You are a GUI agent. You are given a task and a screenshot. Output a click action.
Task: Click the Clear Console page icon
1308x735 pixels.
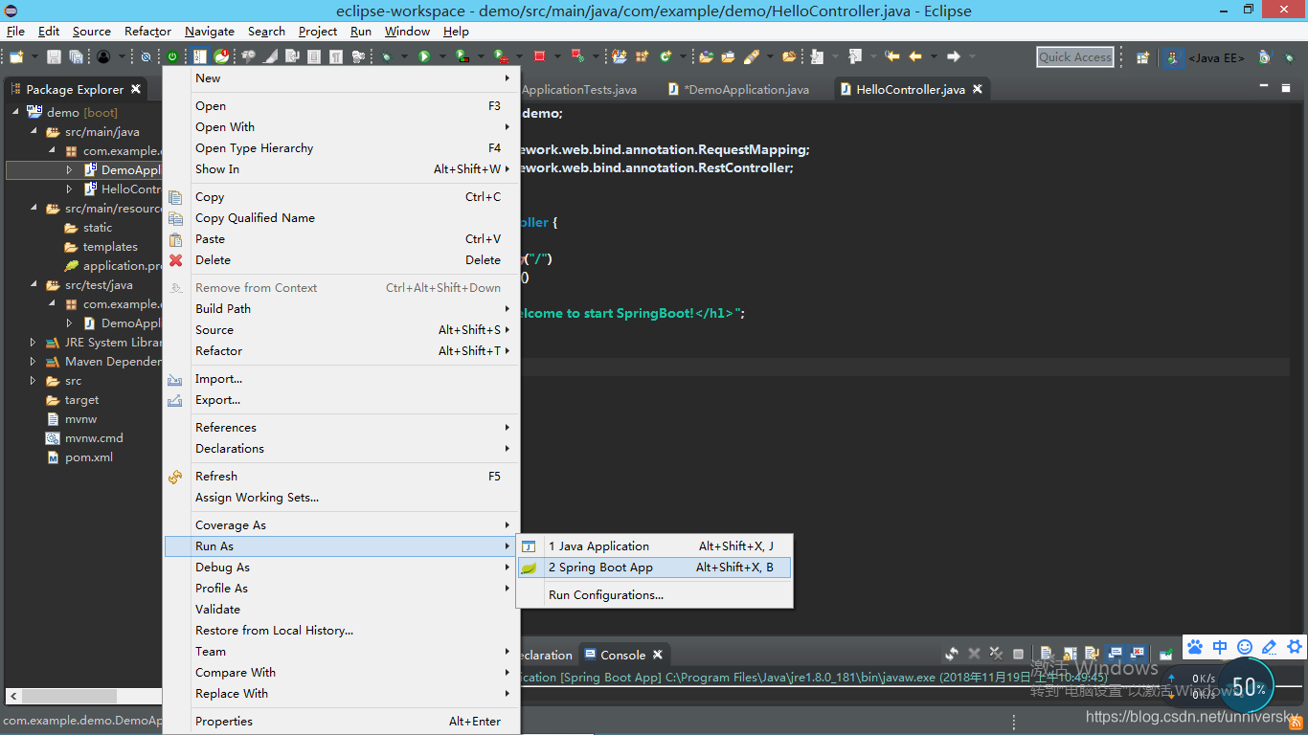1046,654
